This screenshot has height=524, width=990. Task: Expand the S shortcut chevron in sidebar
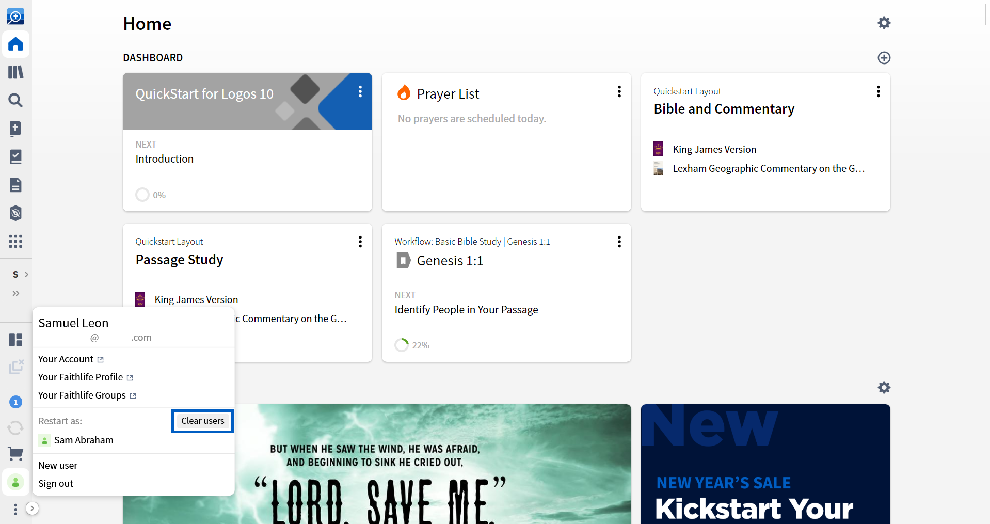click(x=26, y=275)
